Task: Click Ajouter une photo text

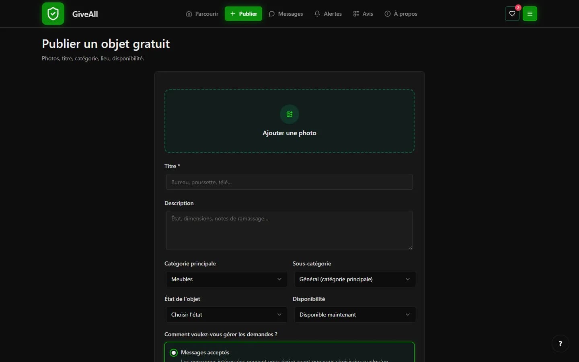Action: pos(289,133)
